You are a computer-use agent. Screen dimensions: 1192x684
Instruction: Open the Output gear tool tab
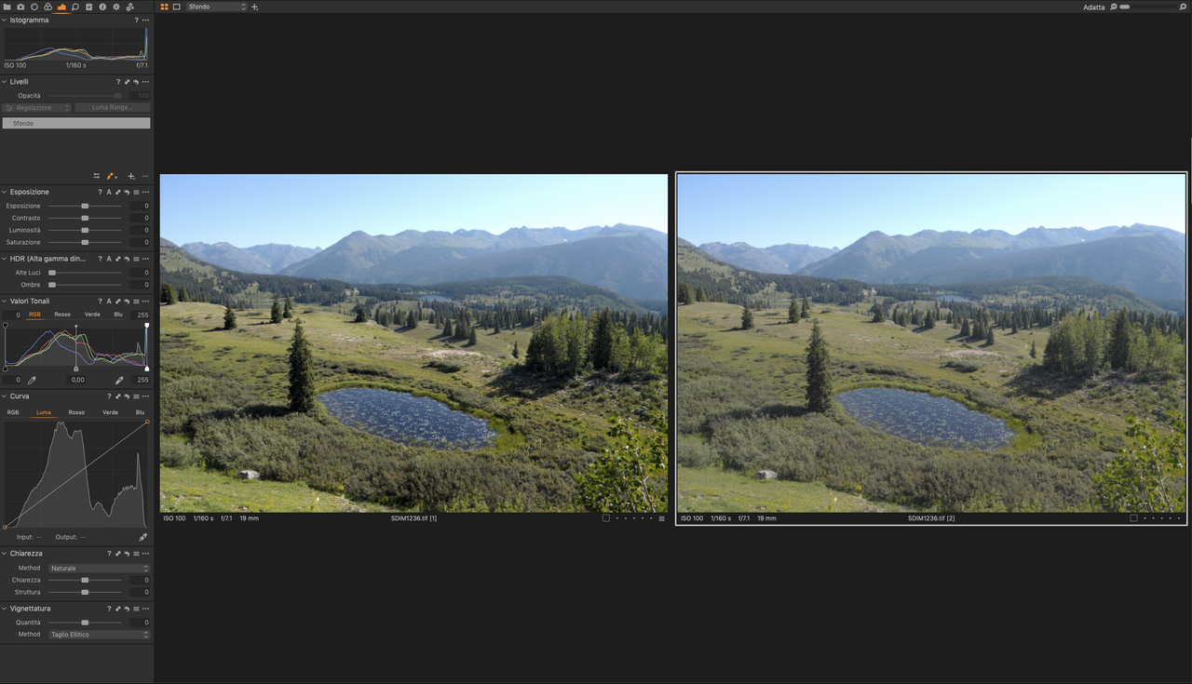click(116, 7)
